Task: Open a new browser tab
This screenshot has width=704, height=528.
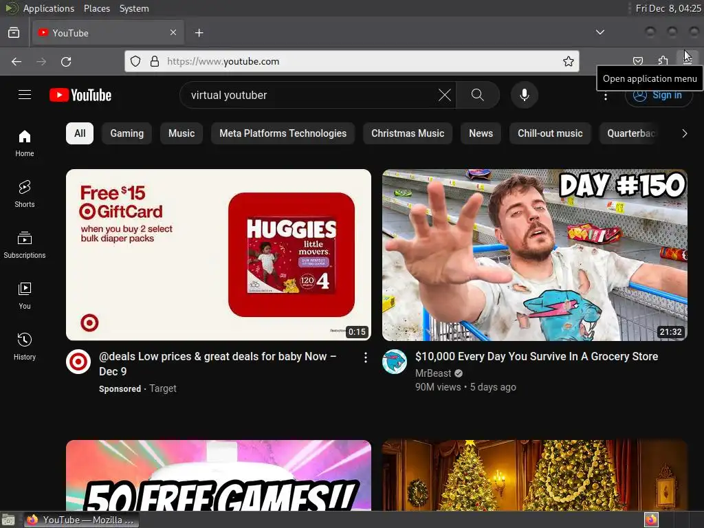Action: pyautogui.click(x=199, y=33)
